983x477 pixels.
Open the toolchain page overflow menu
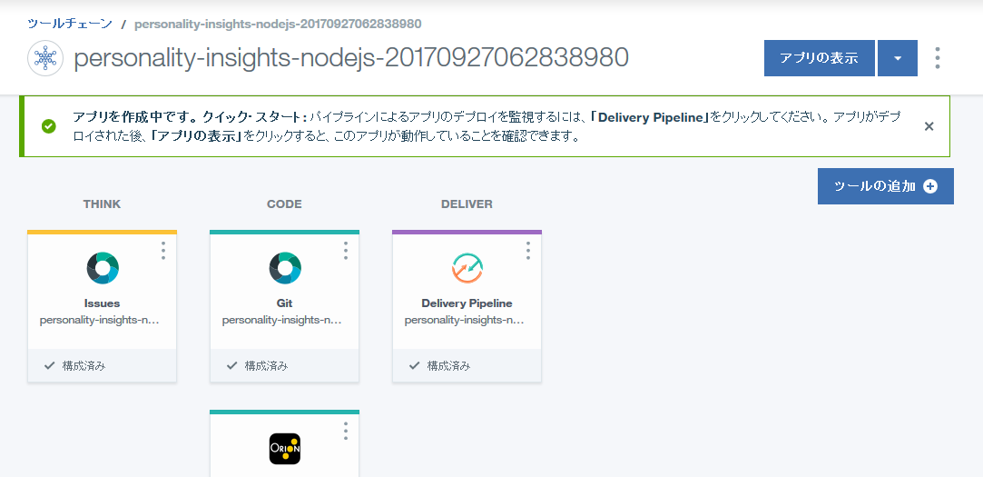[938, 58]
